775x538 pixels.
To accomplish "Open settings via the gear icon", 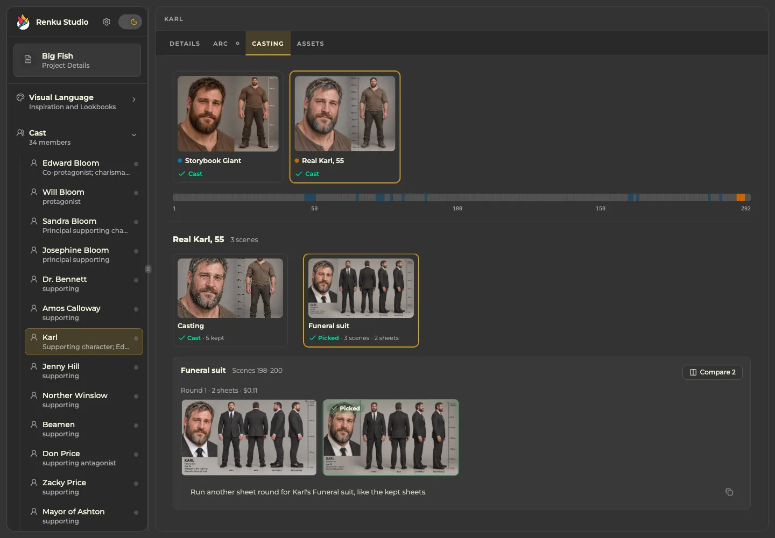I will 107,22.
